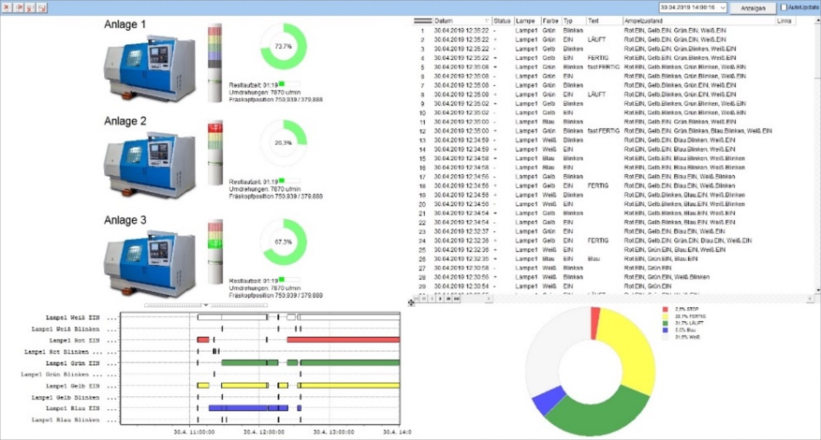Viewport: 821px width, 440px height.
Task: Jump to the first record using the navigation icon
Action: click(417, 299)
